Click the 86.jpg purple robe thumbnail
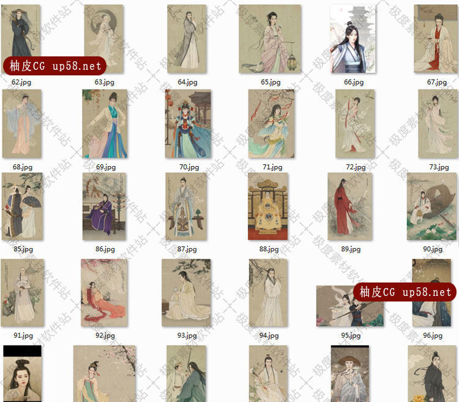The width and height of the screenshot is (459, 402). pos(104,207)
